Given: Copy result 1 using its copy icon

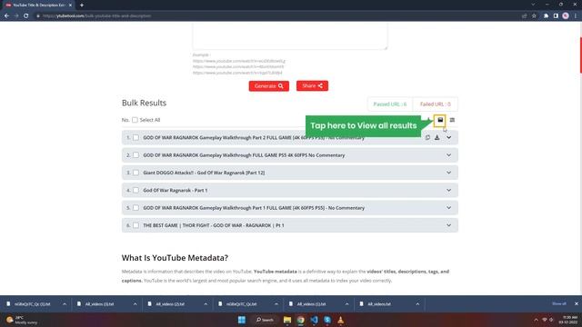Looking at the screenshot, I should click(x=427, y=137).
